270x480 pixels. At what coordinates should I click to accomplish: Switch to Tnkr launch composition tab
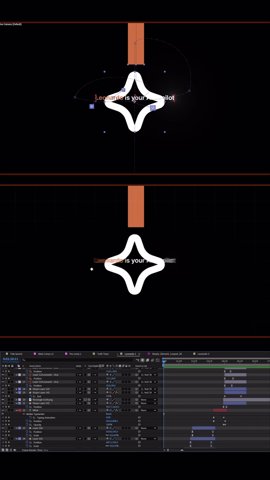pos(16,354)
